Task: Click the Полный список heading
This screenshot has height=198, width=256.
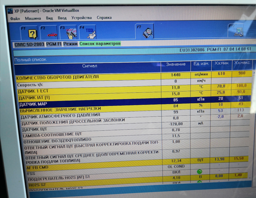Action: coord(30,60)
